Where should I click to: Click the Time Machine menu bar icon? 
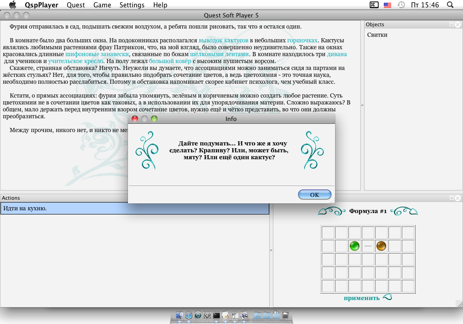coord(401,5)
